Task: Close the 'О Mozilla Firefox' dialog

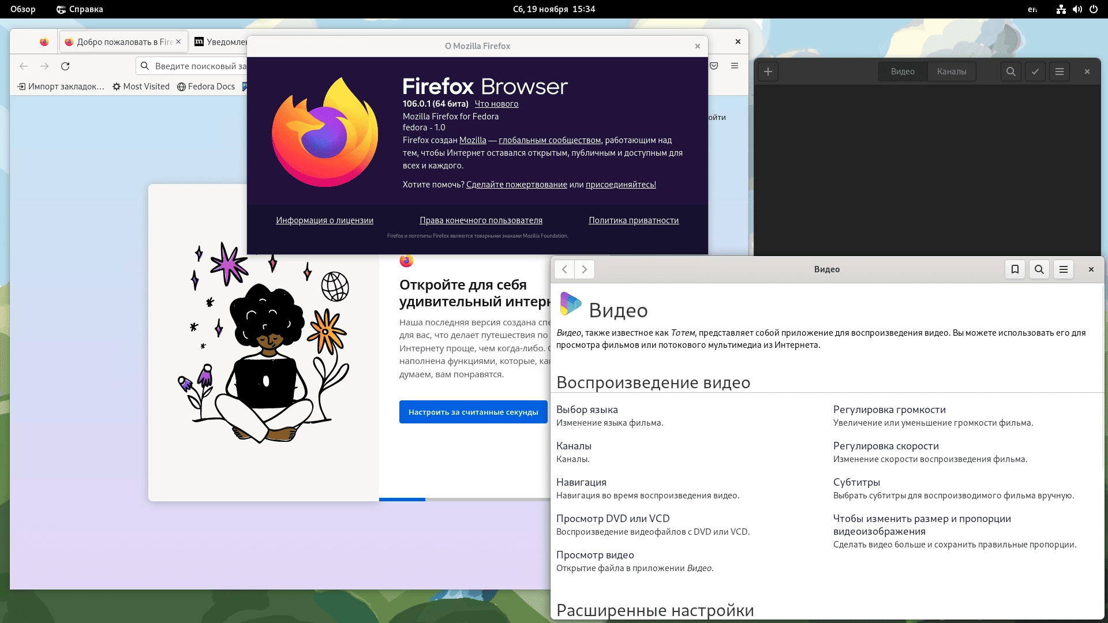Action: coord(698,46)
